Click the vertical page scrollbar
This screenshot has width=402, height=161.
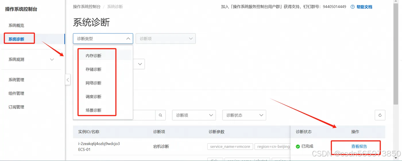[x=396, y=54]
